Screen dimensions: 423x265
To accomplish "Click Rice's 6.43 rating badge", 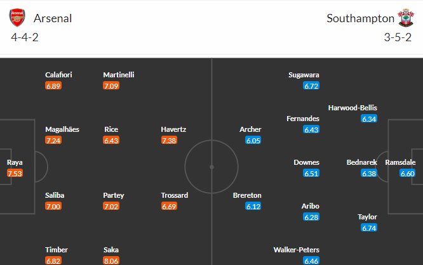I will [x=111, y=140].
